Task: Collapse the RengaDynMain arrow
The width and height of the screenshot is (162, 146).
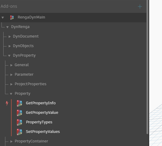Action: (3, 18)
